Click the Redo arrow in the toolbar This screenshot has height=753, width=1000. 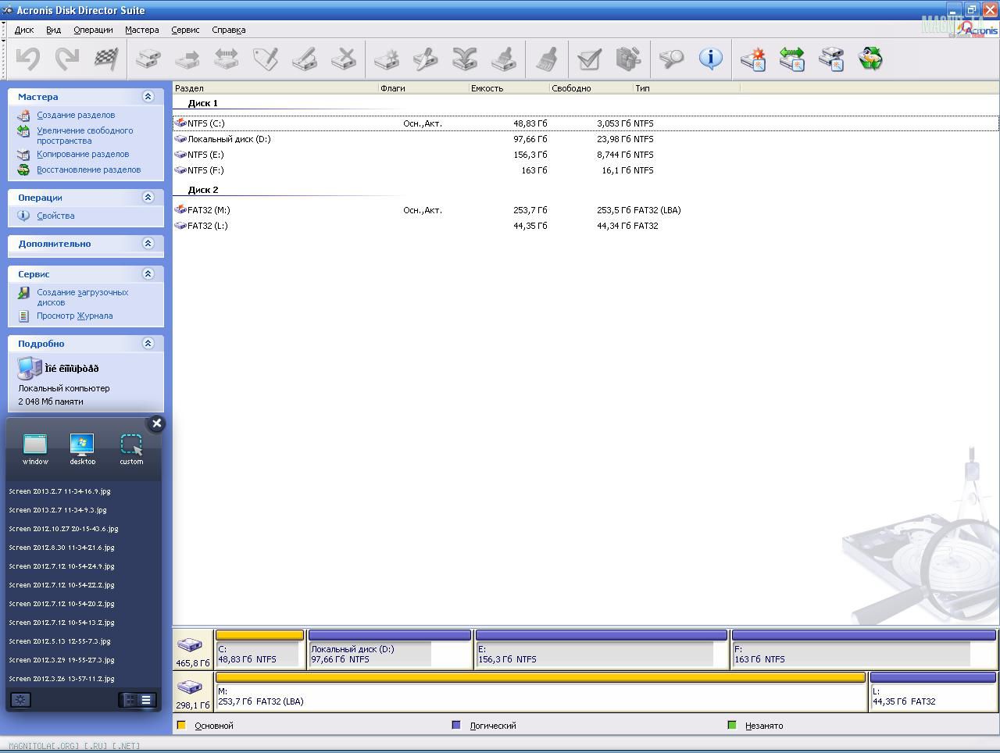point(67,59)
